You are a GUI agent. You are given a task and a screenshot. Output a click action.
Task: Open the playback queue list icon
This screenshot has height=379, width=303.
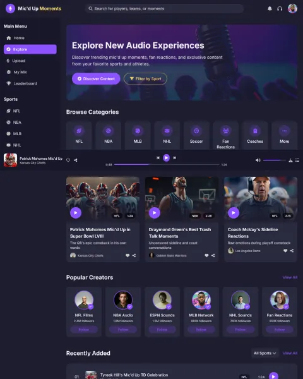297,160
